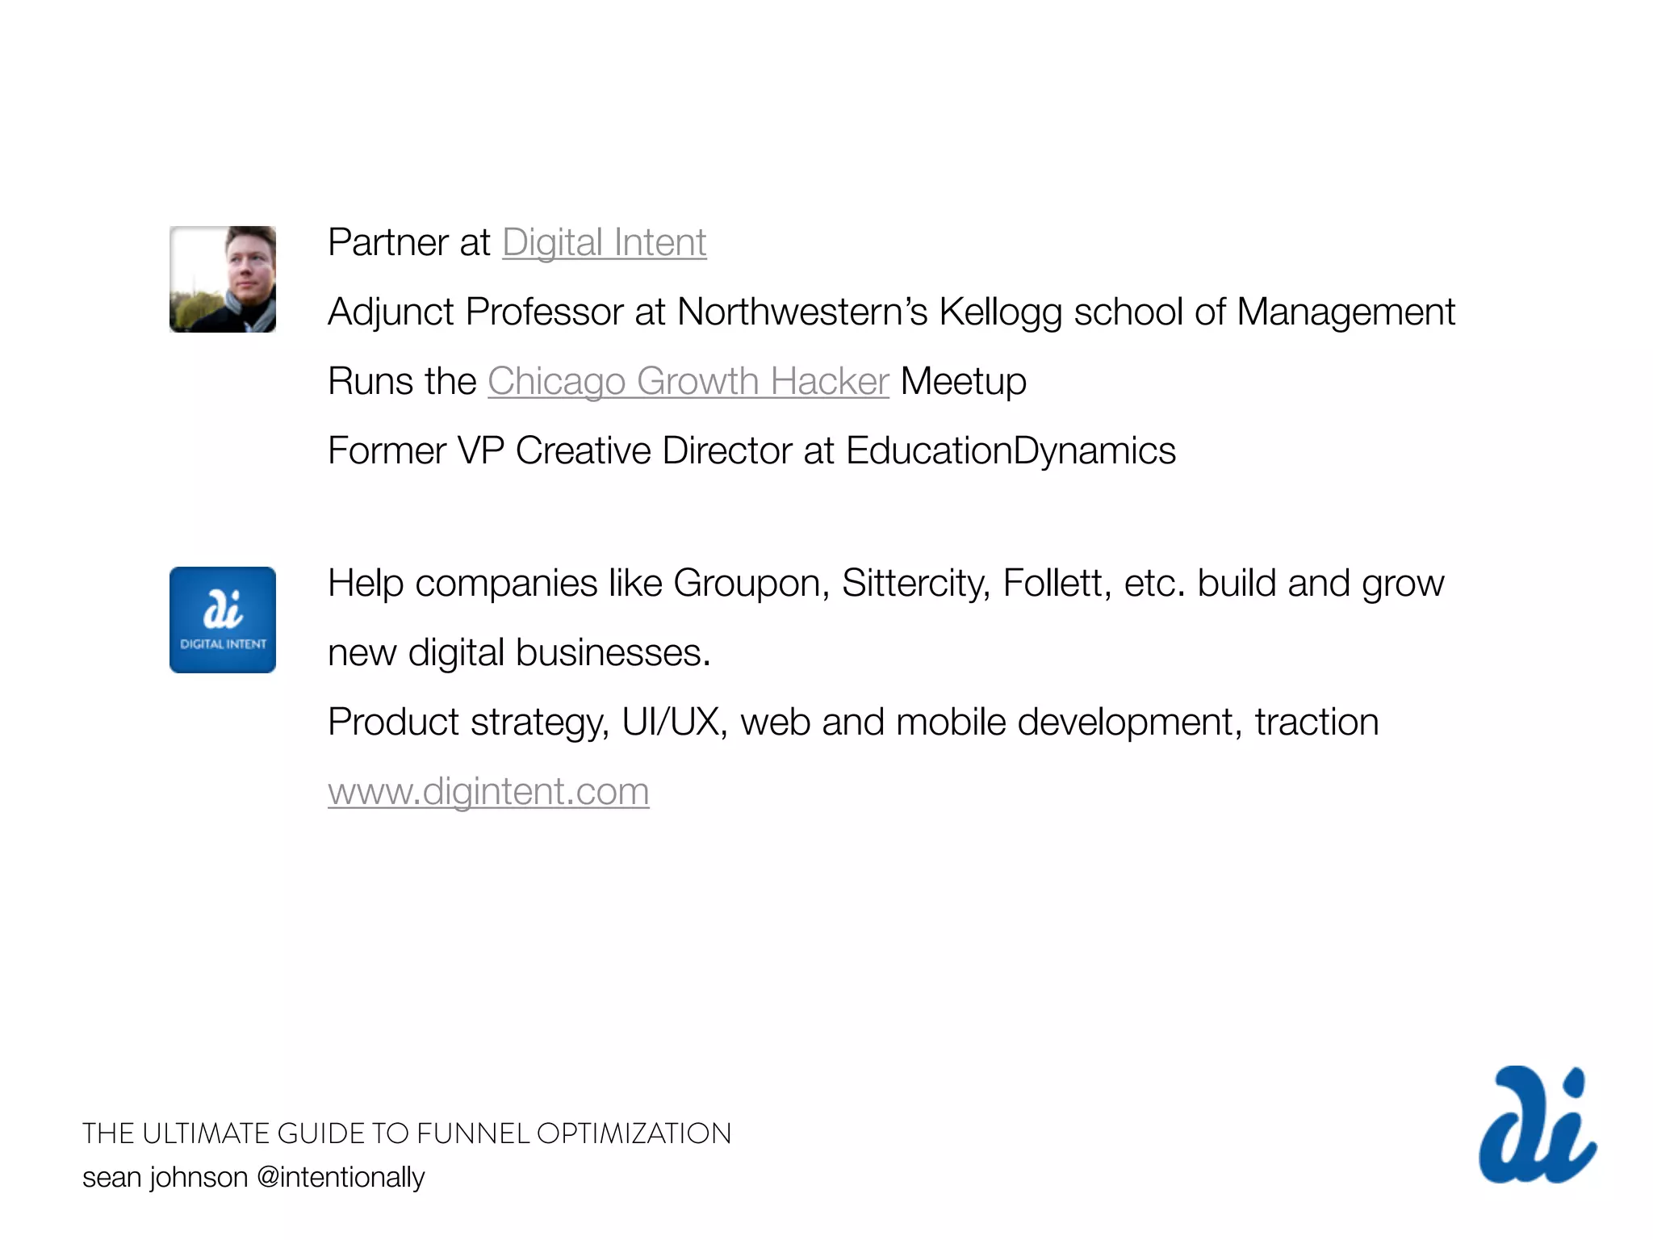Click the build and grow phrase
The height and width of the screenshot is (1240, 1653).
[1320, 583]
